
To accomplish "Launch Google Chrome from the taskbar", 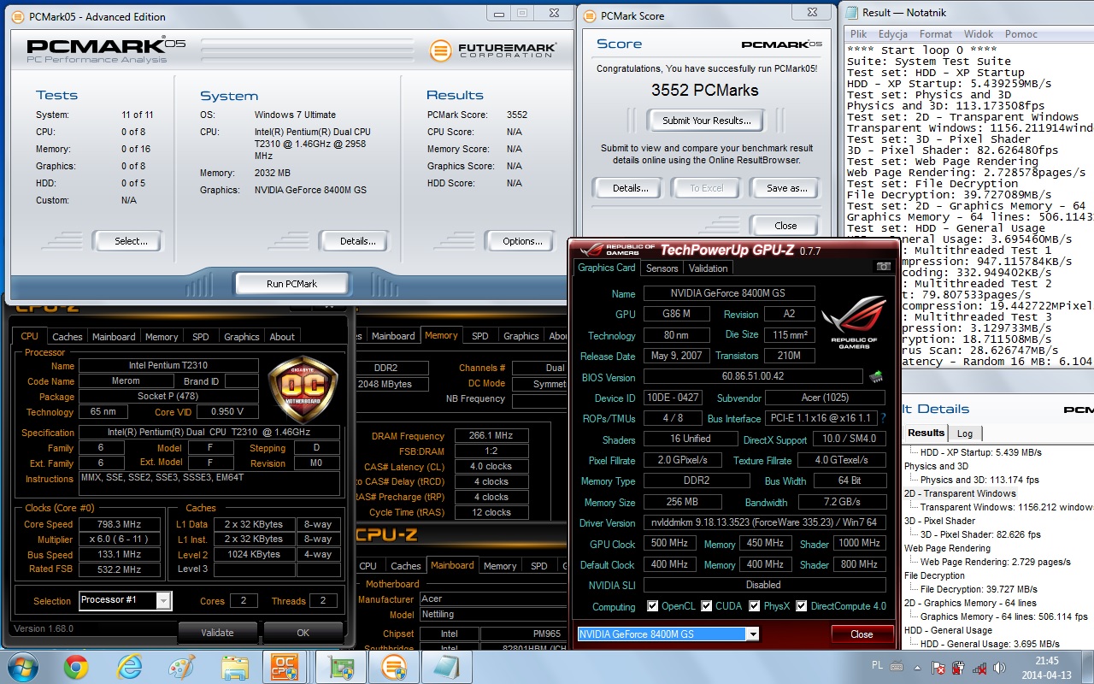I will pos(75,667).
